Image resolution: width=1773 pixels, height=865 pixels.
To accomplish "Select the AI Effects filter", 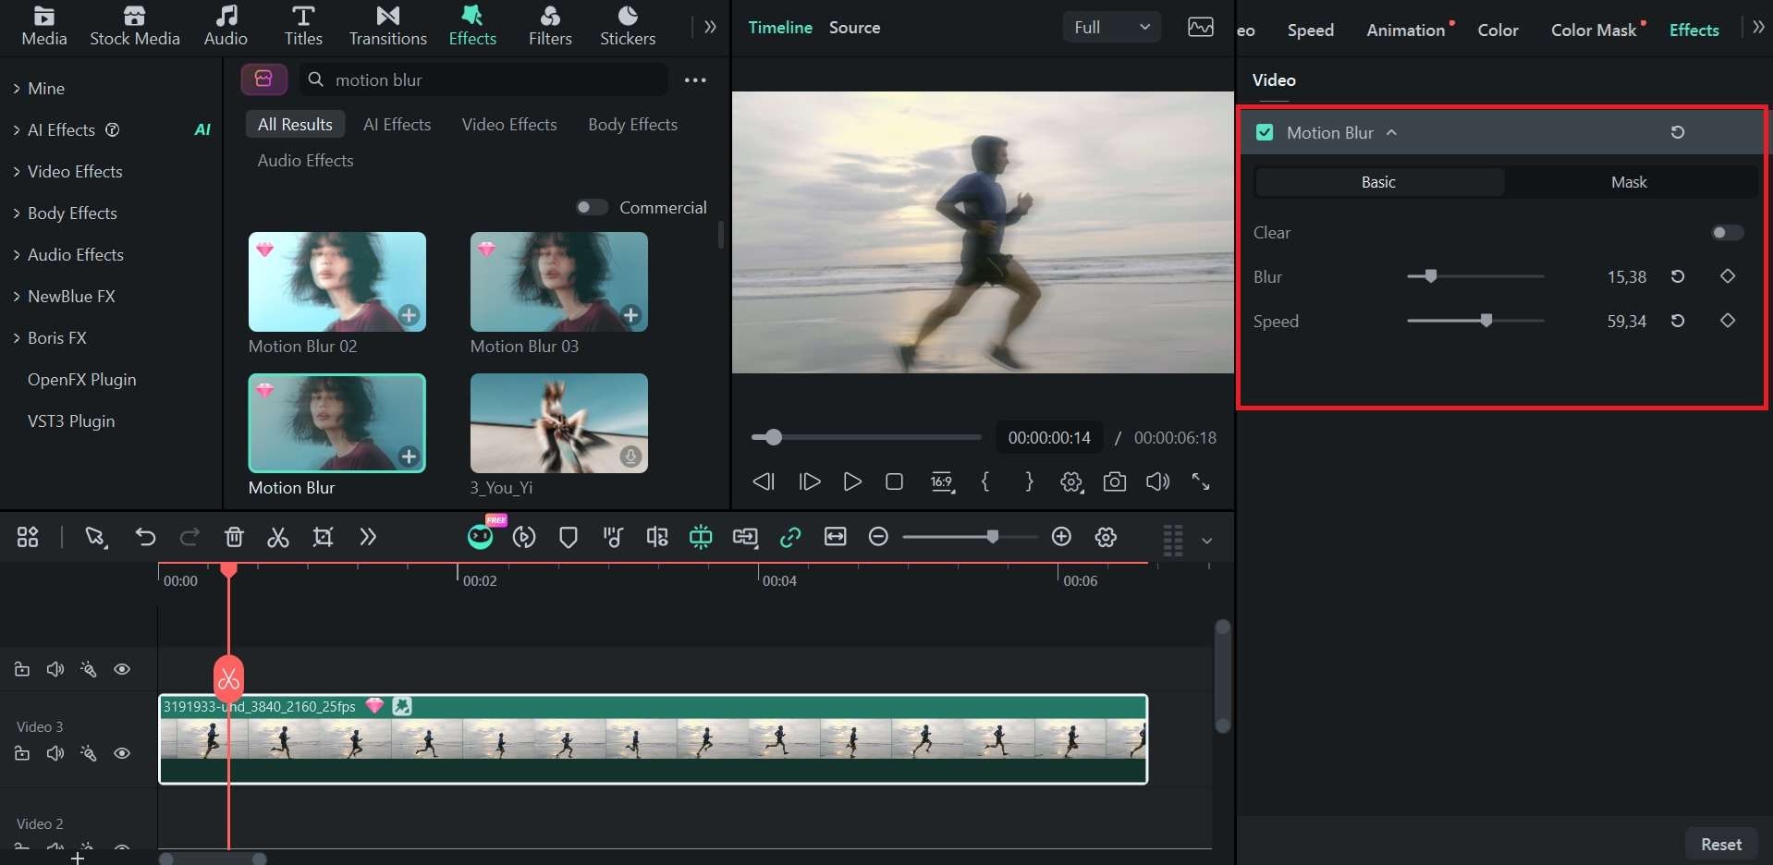I will [x=397, y=124].
